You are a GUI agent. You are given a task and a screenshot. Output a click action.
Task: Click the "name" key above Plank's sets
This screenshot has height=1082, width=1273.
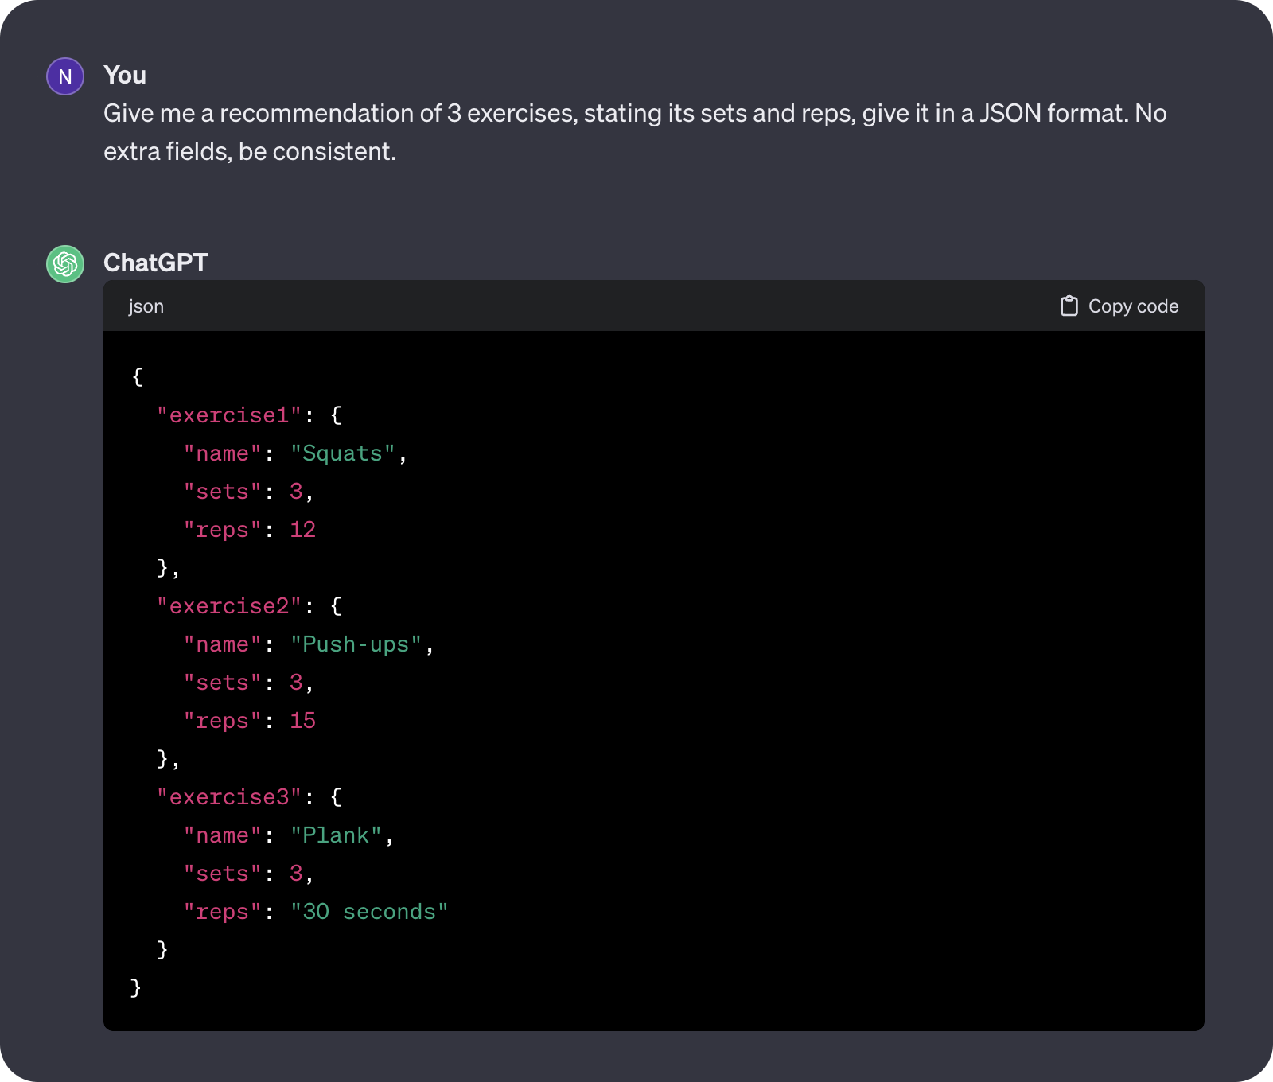coord(223,835)
